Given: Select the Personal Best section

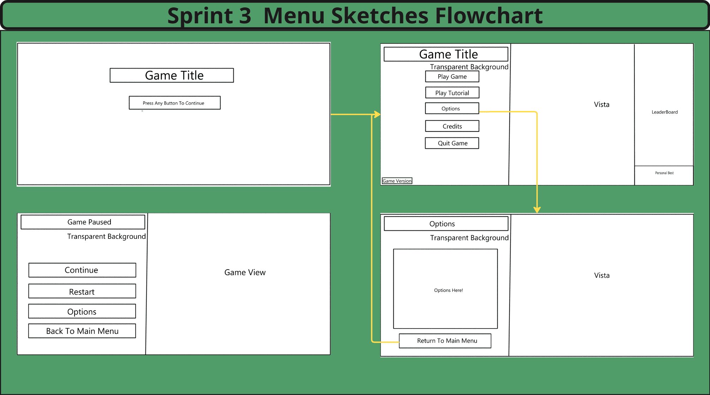Looking at the screenshot, I should click(x=664, y=173).
